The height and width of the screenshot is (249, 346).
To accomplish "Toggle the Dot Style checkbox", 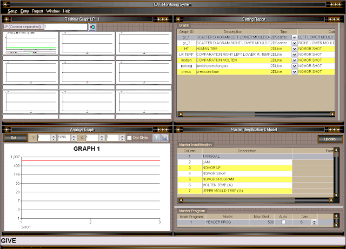I will (129, 138).
